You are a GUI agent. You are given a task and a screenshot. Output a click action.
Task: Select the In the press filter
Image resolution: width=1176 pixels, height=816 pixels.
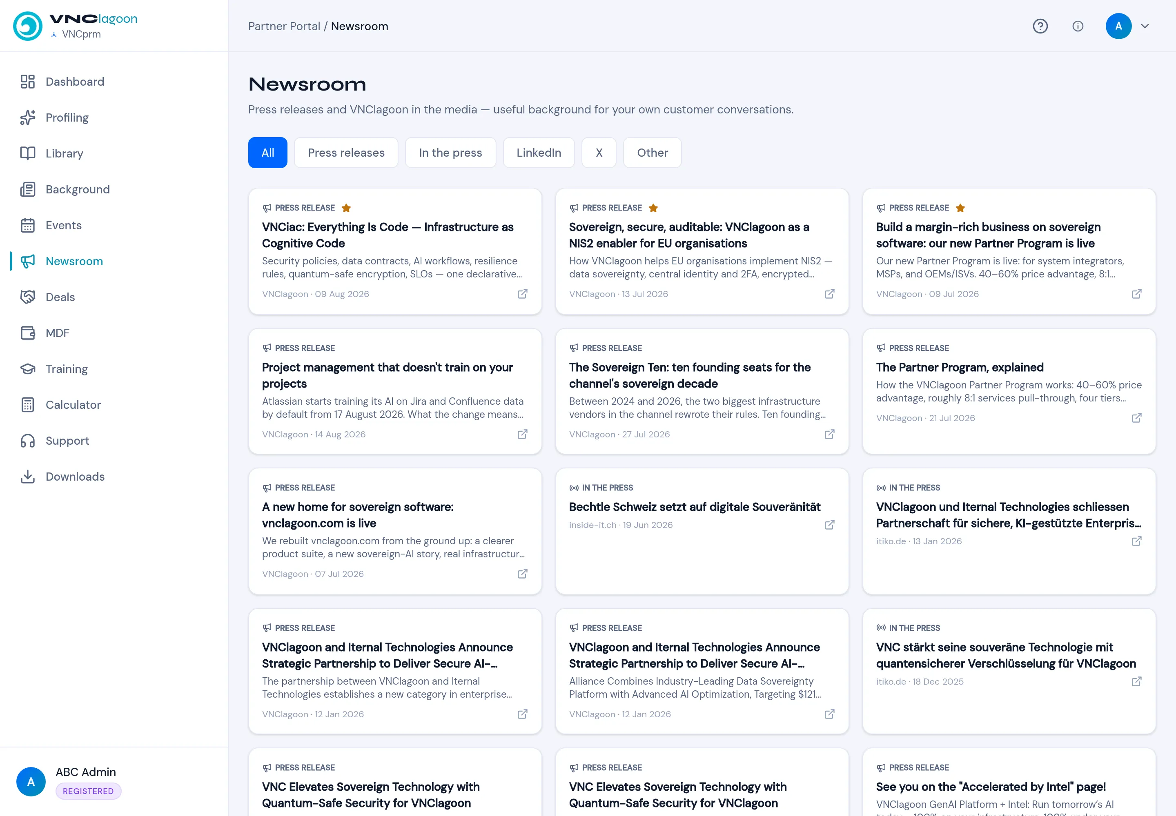tap(450, 153)
